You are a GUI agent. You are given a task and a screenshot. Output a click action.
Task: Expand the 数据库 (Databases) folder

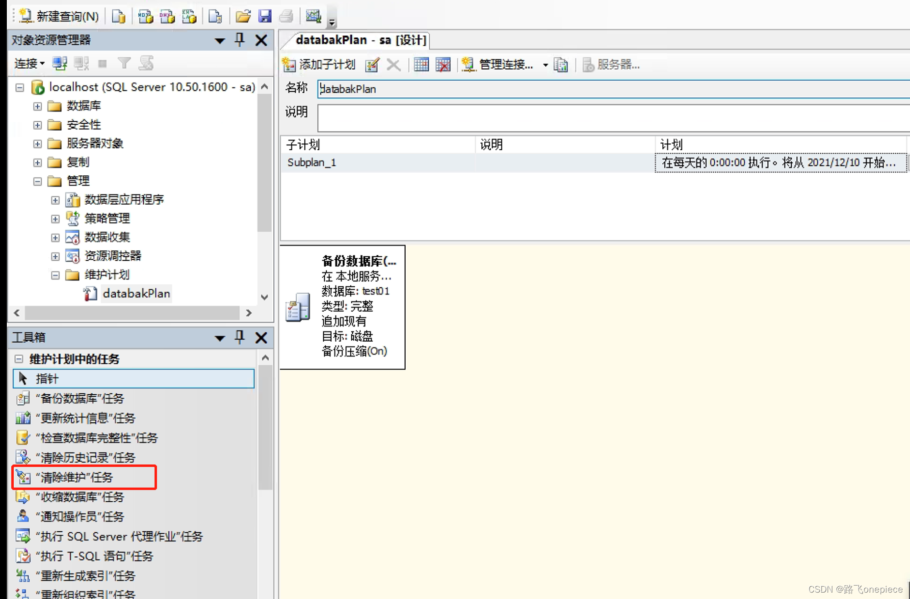click(37, 106)
